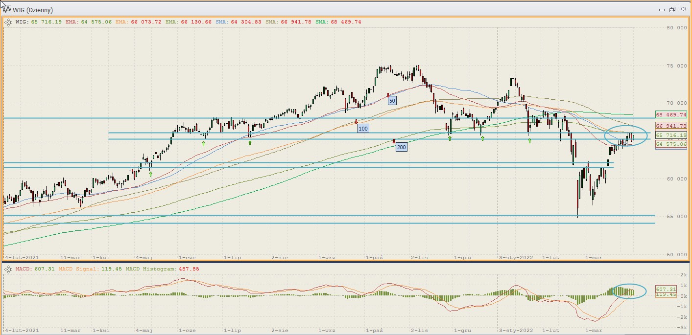This screenshot has height=335, width=692.
Task: Click the pan icon beside the WIG legend
Action: coord(8,22)
